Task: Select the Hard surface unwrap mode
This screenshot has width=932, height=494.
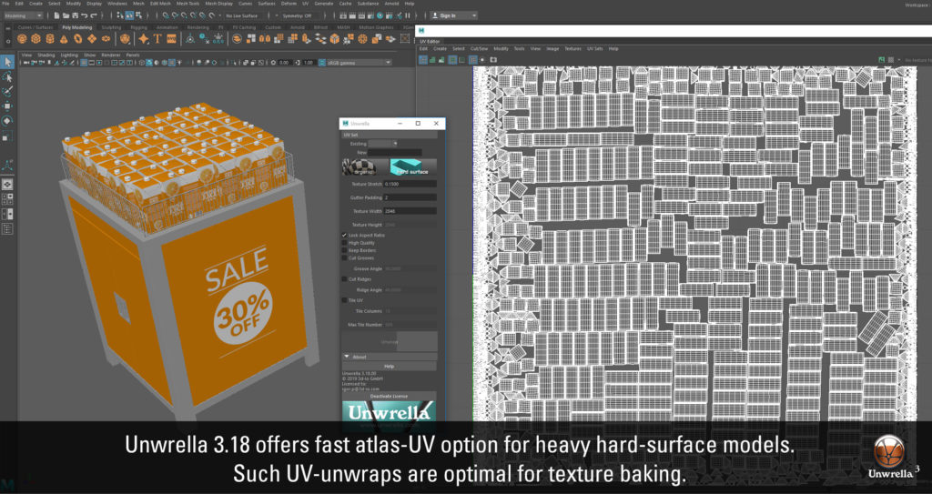Action: pyautogui.click(x=413, y=167)
